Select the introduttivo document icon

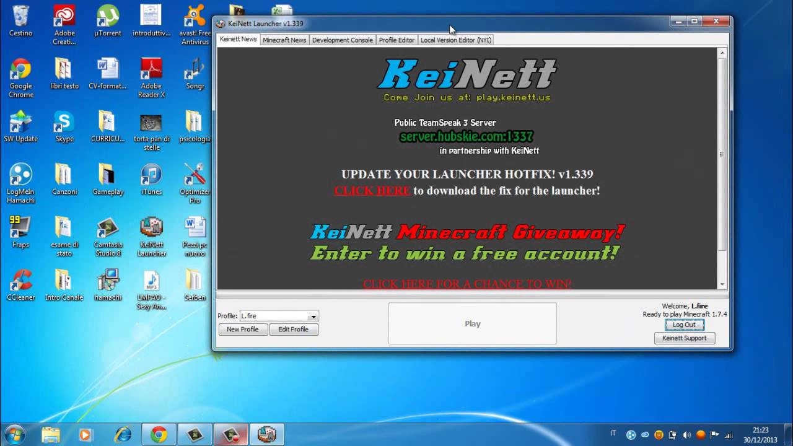(x=151, y=21)
